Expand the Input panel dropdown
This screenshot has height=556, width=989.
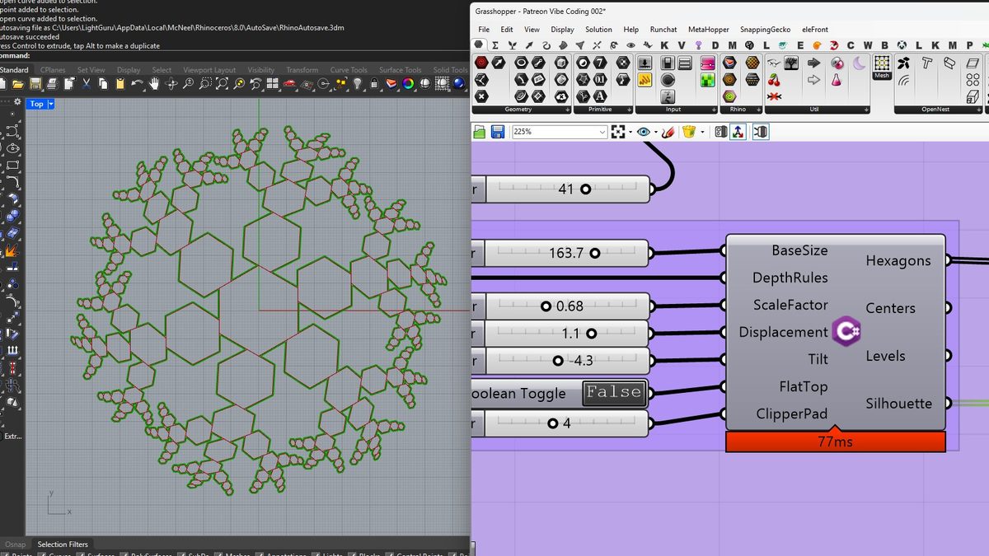715,110
